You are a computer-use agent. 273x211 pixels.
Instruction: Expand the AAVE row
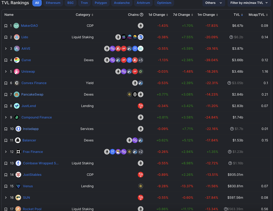6,48
